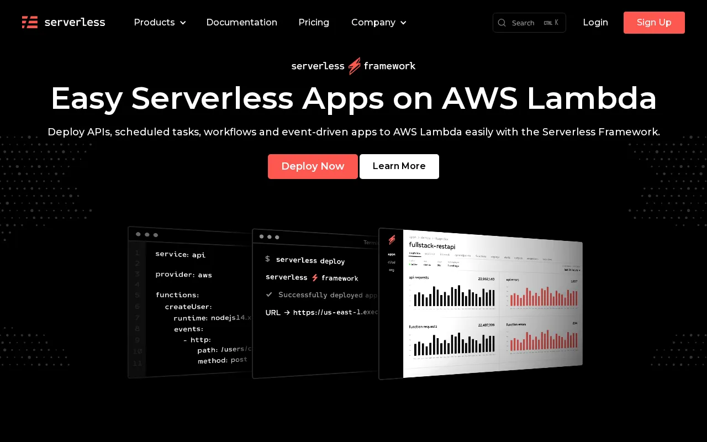Click the 'Easy Serverless Apps on AWS Lambda' heading
Screen dimensions: 707x442
pyautogui.click(x=353, y=98)
